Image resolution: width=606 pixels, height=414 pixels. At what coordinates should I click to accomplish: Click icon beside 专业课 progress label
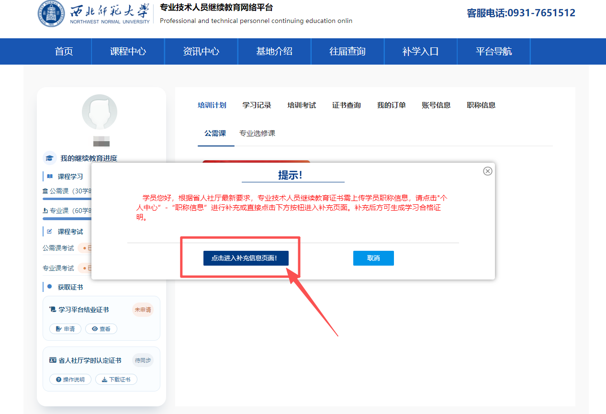click(45, 210)
